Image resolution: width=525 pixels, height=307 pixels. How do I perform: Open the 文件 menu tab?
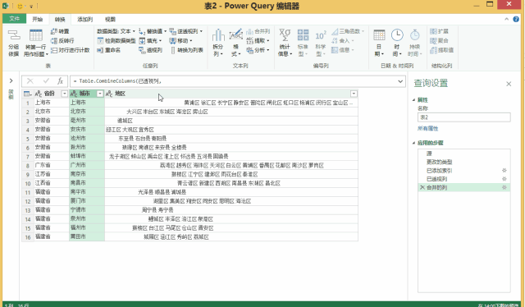coord(15,19)
